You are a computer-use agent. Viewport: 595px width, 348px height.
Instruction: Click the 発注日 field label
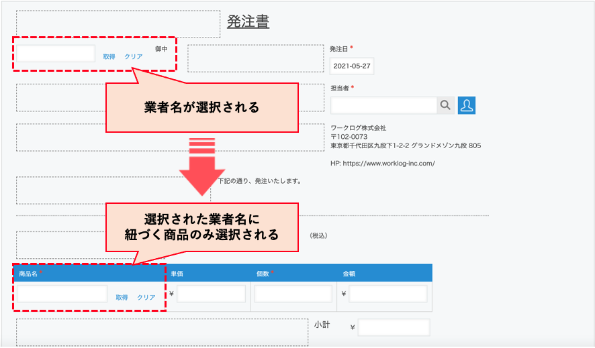(339, 49)
